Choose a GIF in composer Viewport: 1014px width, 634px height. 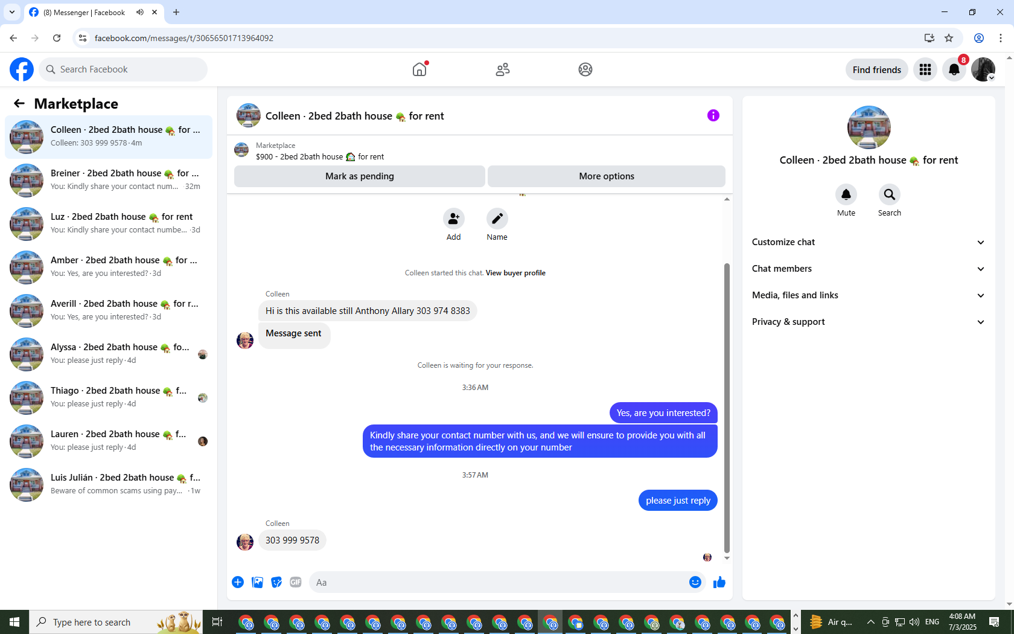[296, 582]
